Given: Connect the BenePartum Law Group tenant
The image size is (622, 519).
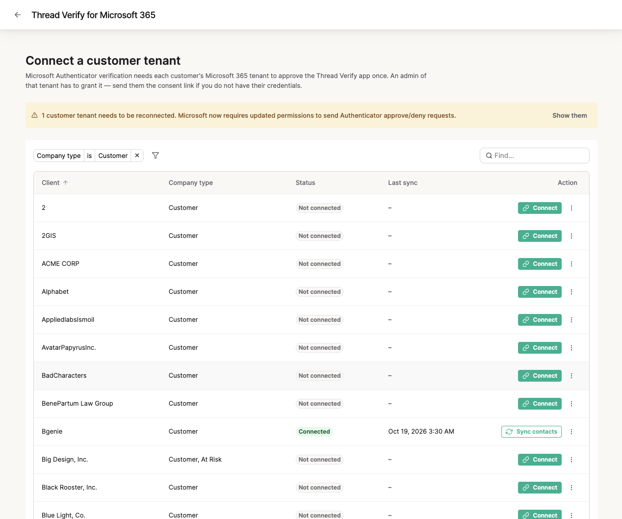Looking at the screenshot, I should tap(540, 404).
